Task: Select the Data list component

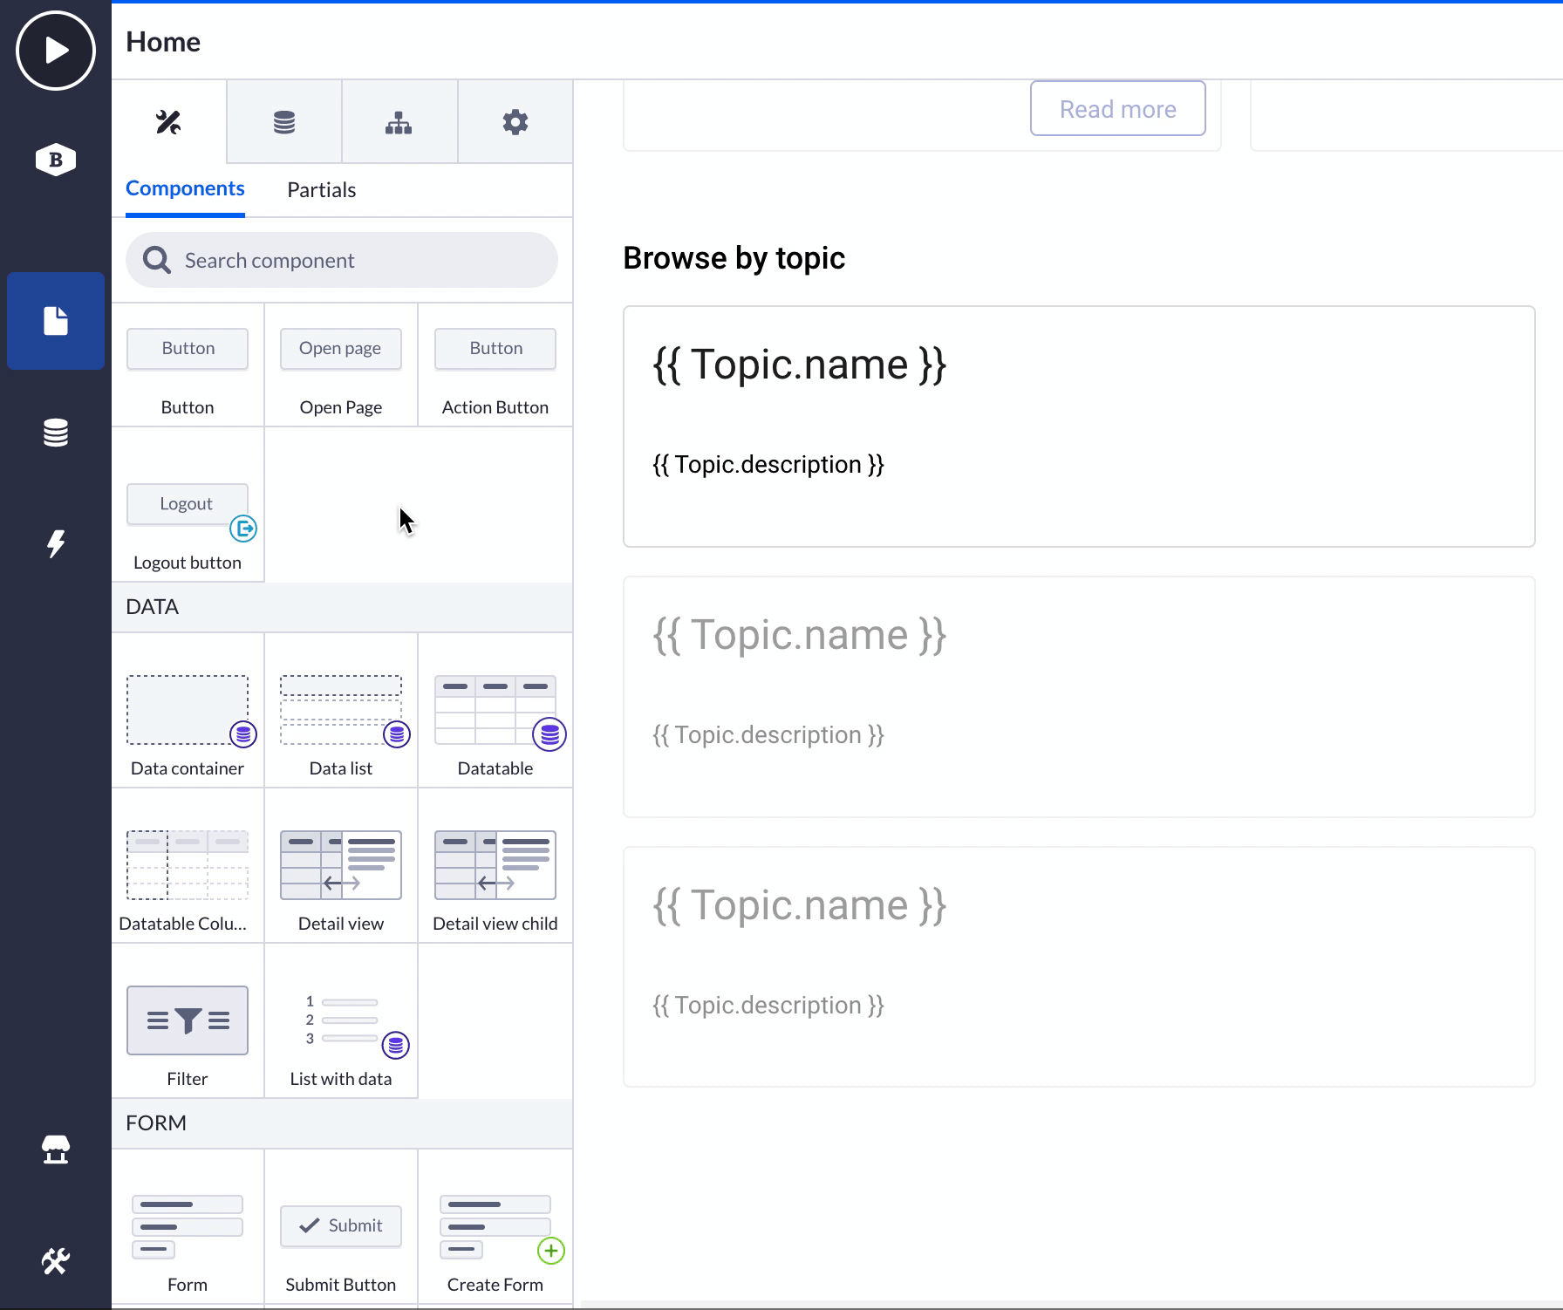Action: 341,711
